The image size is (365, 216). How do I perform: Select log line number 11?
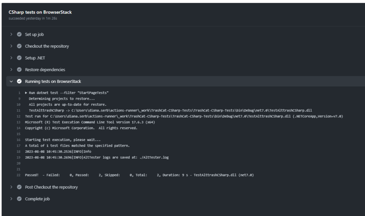pyautogui.click(x=19, y=110)
